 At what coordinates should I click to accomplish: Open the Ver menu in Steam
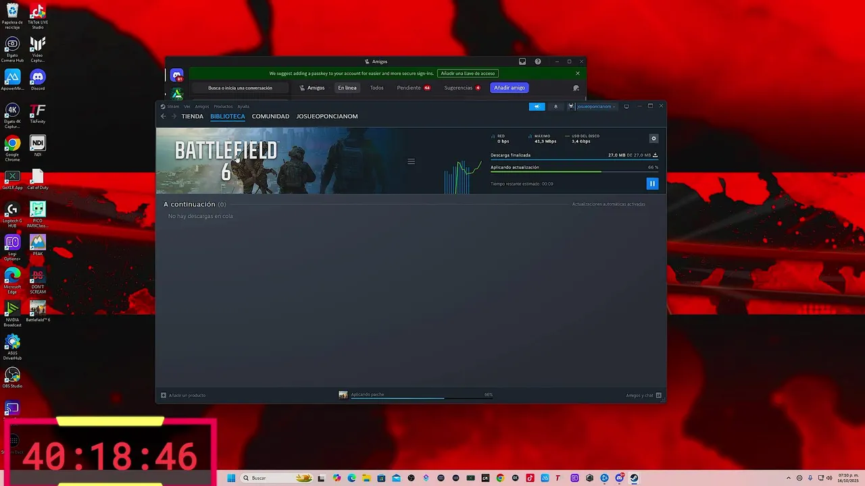(x=187, y=107)
